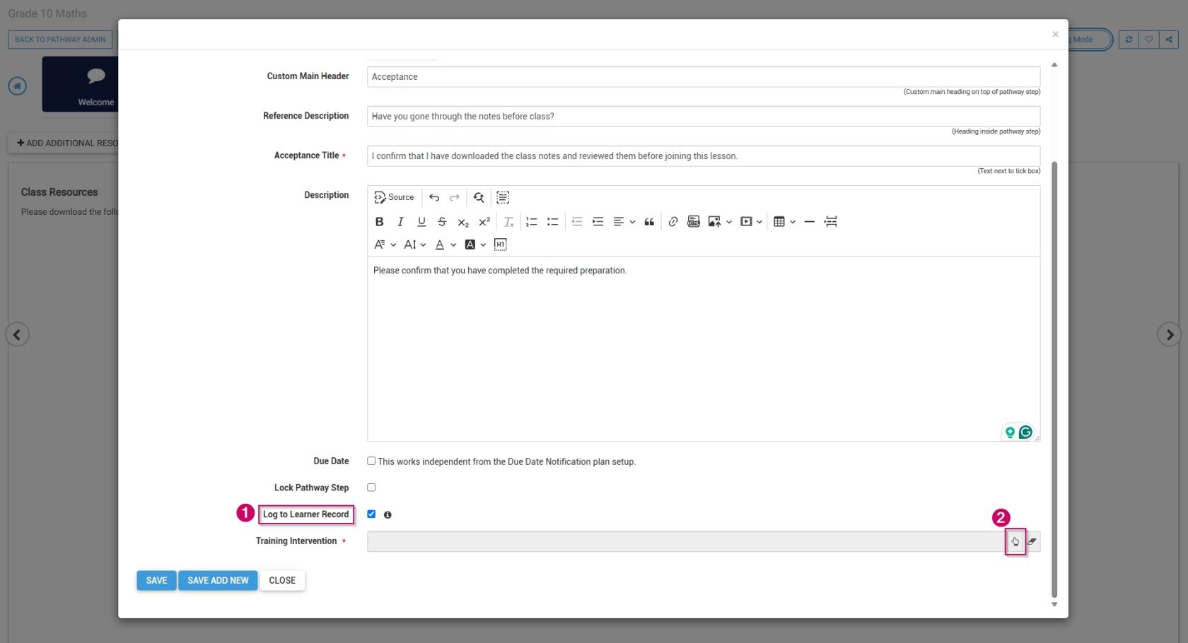This screenshot has width=1188, height=643.
Task: Insert a numbered list
Action: pyautogui.click(x=532, y=222)
